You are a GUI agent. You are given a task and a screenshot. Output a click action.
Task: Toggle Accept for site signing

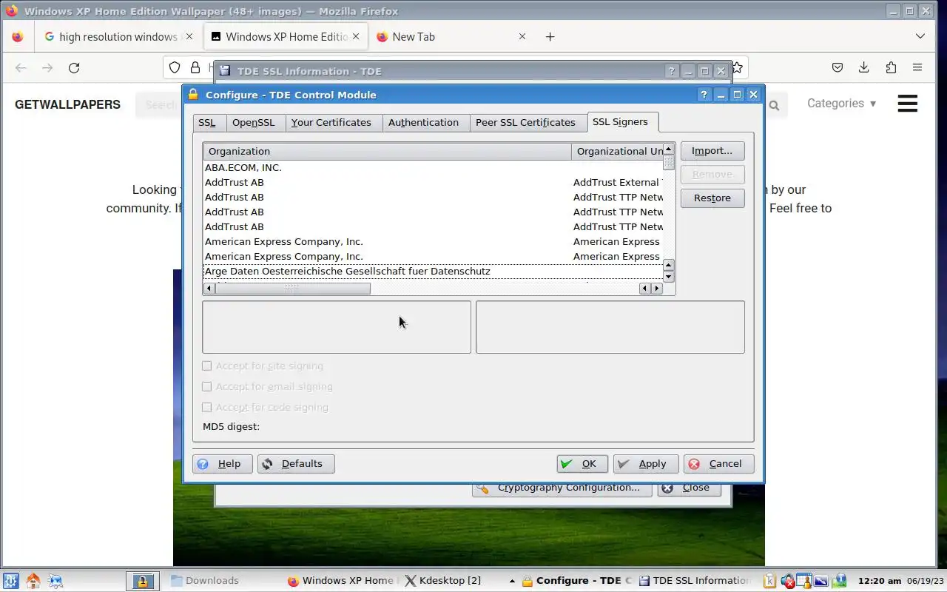[x=207, y=366]
